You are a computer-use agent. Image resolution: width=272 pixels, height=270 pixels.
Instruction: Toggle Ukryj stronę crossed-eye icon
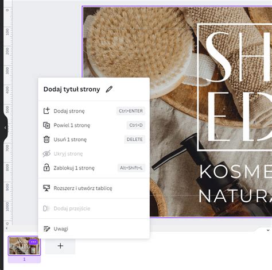click(46, 153)
